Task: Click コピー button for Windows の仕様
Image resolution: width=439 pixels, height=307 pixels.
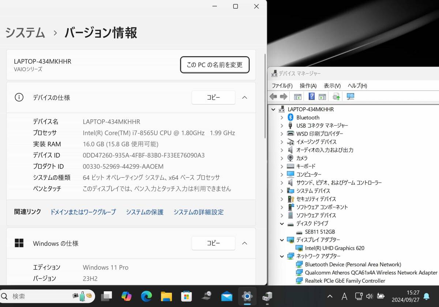Action: 213,243
